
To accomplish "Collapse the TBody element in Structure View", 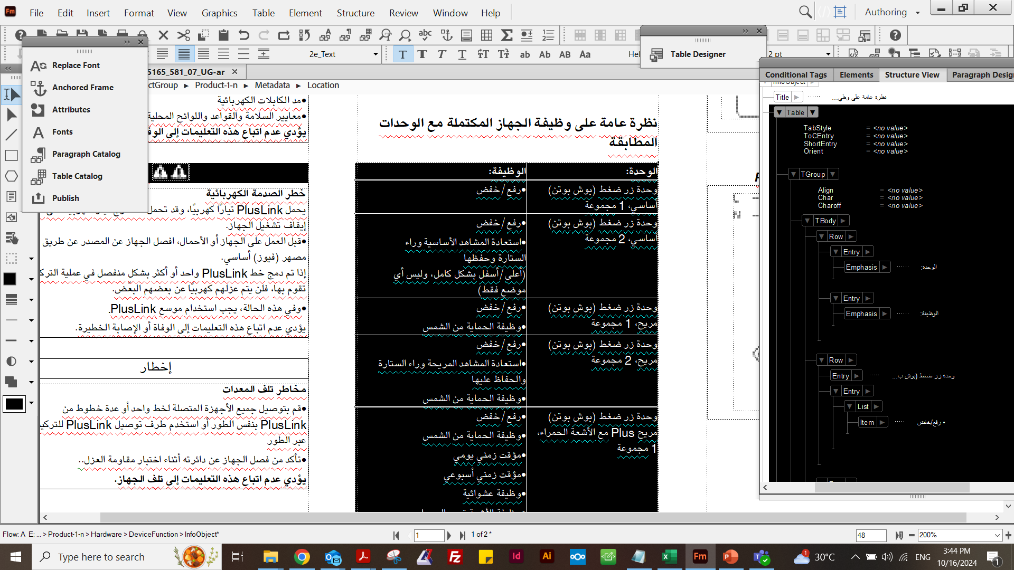I will tap(808, 220).
